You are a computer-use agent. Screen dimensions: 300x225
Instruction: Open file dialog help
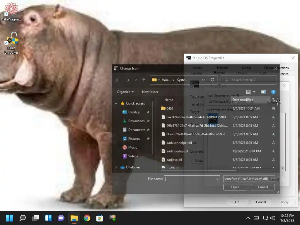[273, 92]
